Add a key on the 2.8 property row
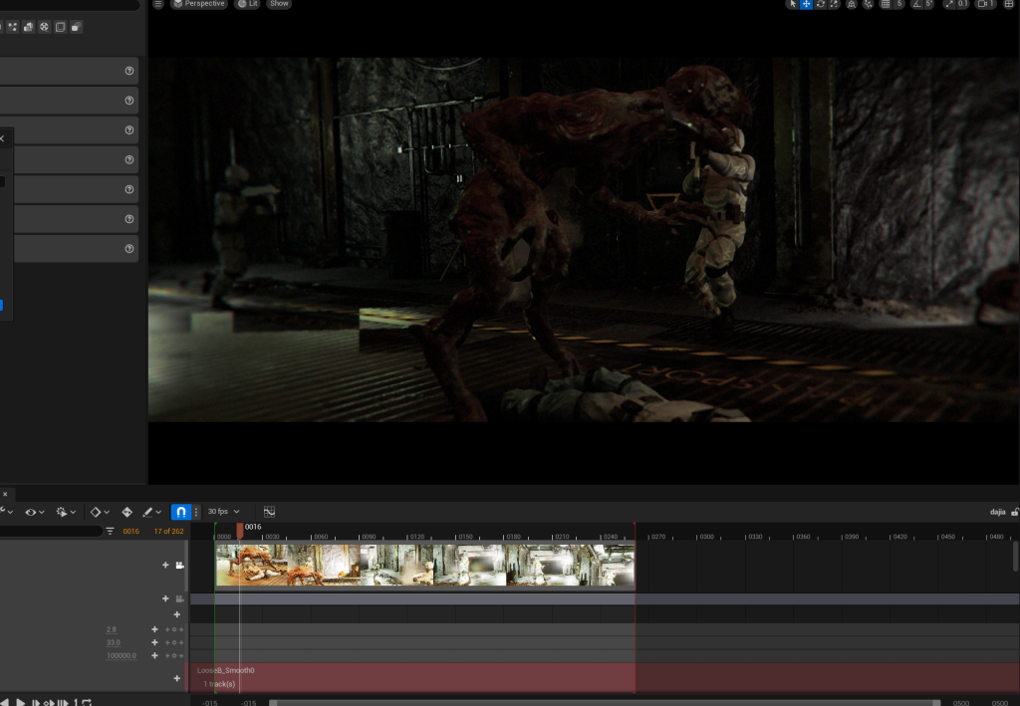Screen dimensions: 1020x706 (154, 629)
